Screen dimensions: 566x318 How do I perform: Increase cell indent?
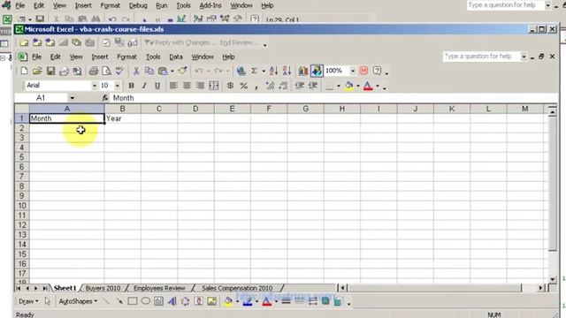click(x=313, y=86)
